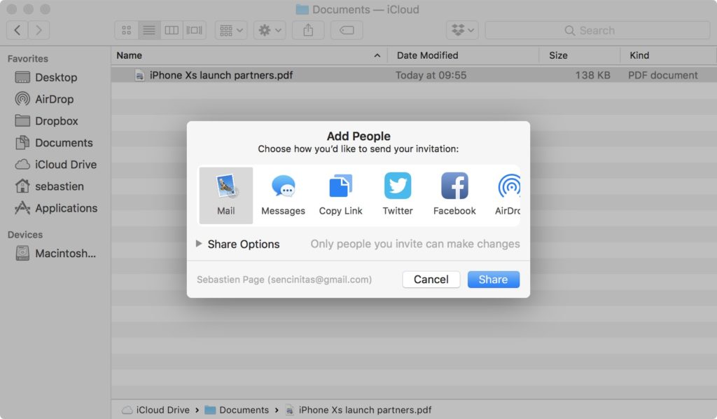Switch Finder to list view
The image size is (717, 419).
(149, 30)
